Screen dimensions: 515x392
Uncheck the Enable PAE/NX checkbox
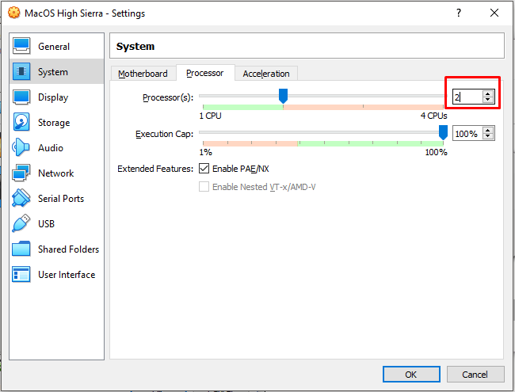point(204,169)
